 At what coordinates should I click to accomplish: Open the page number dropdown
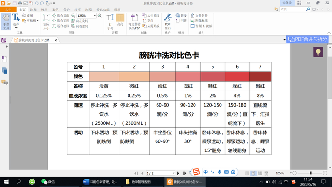(x=174, y=173)
